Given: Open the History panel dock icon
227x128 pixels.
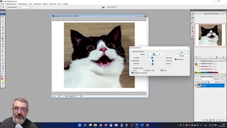Looking at the screenshot, I should (x=192, y=14).
